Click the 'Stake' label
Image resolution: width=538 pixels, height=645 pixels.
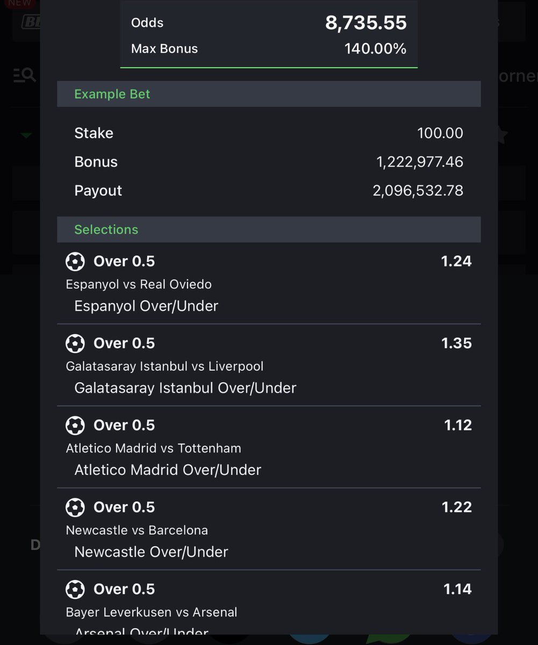tap(94, 133)
